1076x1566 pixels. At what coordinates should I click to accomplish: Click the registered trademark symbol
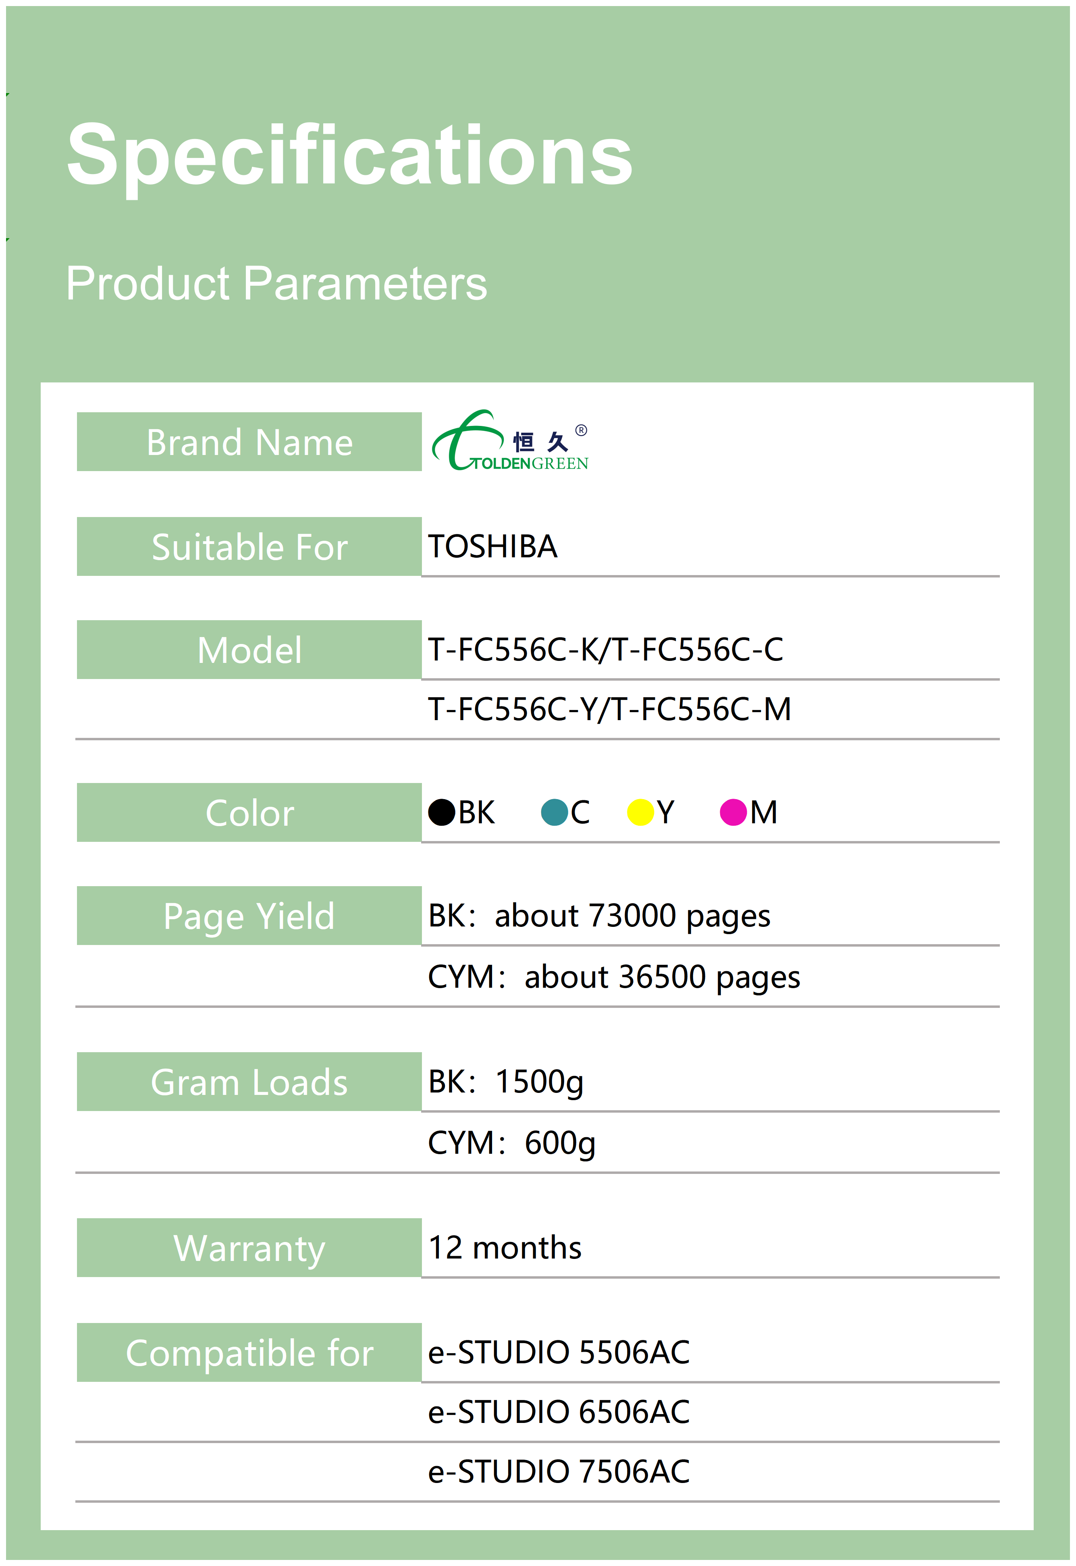(581, 430)
